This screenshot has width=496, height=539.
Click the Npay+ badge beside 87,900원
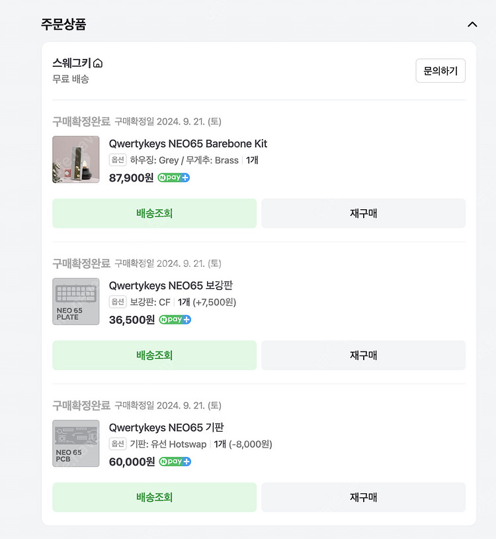pos(174,177)
